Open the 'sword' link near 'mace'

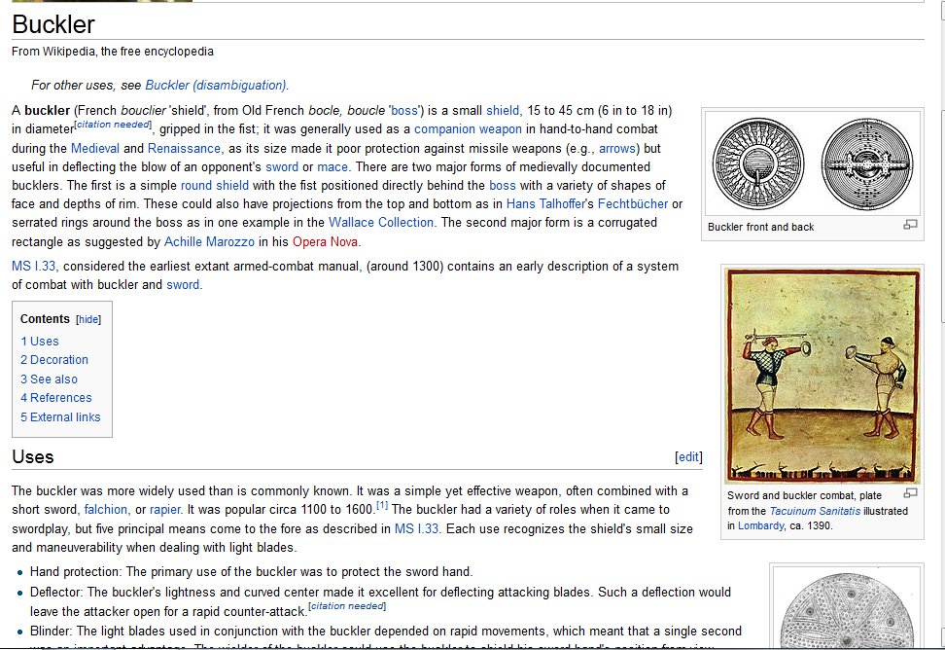coord(282,167)
